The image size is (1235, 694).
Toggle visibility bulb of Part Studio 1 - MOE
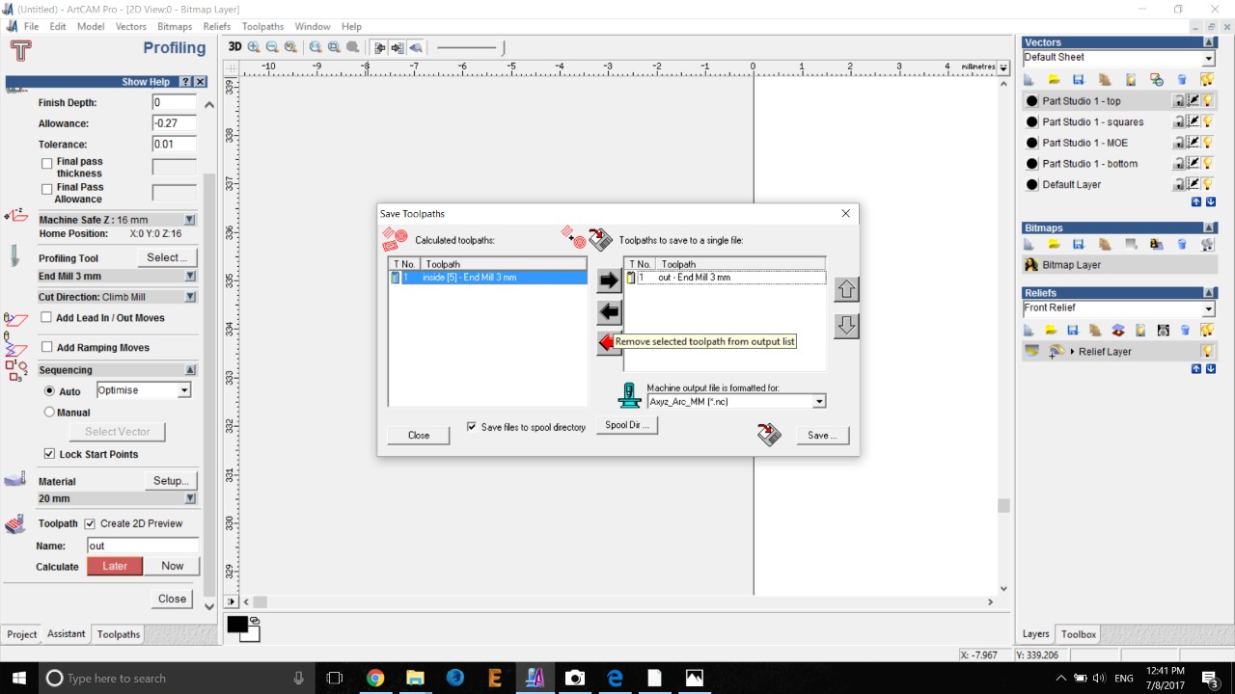coord(1207,143)
